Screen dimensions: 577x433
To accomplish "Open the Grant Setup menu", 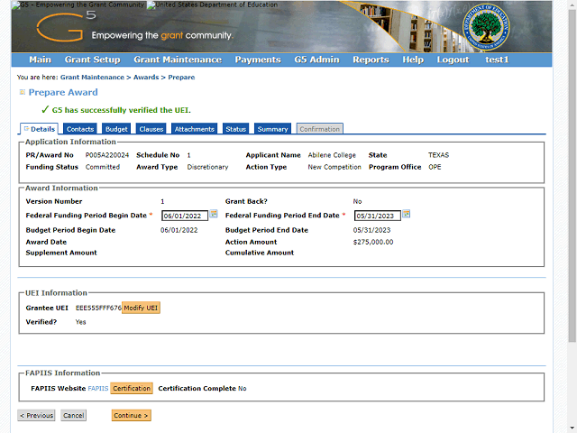I will click(x=92, y=60).
